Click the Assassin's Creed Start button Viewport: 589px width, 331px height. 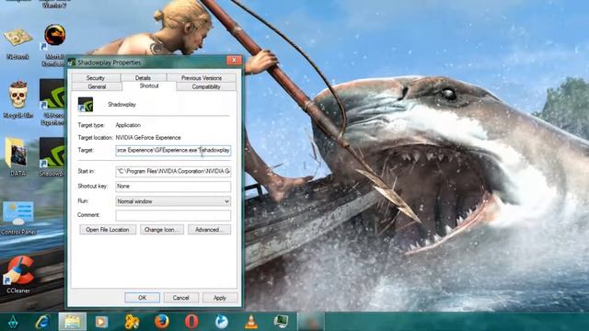(13, 322)
